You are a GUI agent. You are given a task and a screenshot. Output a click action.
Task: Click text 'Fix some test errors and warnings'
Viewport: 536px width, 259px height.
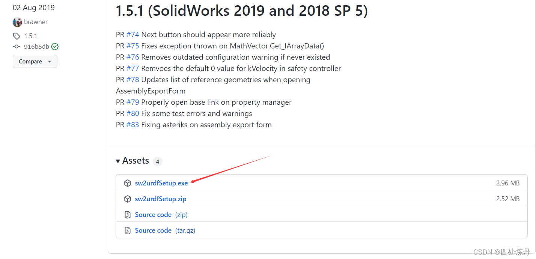(197, 113)
